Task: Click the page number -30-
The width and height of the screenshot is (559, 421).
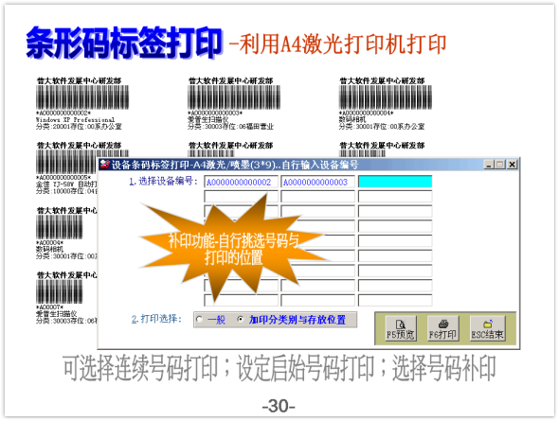Action: pyautogui.click(x=279, y=406)
